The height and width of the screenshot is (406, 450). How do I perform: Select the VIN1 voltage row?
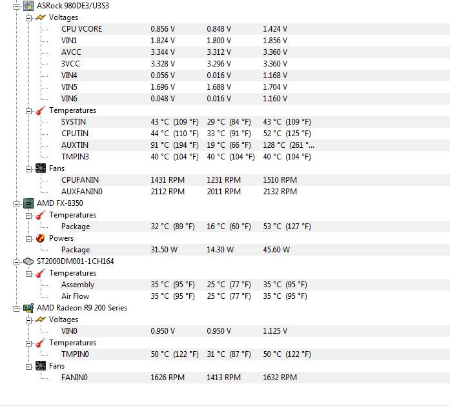255,41
